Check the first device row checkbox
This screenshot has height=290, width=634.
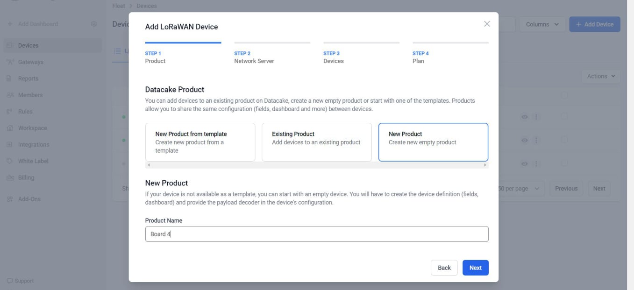[x=564, y=116]
